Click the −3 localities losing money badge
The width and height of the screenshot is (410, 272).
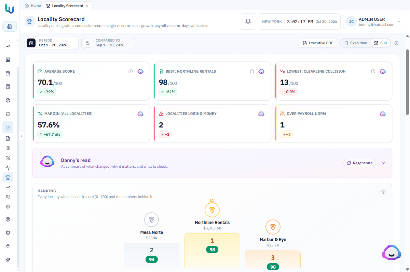point(165,134)
